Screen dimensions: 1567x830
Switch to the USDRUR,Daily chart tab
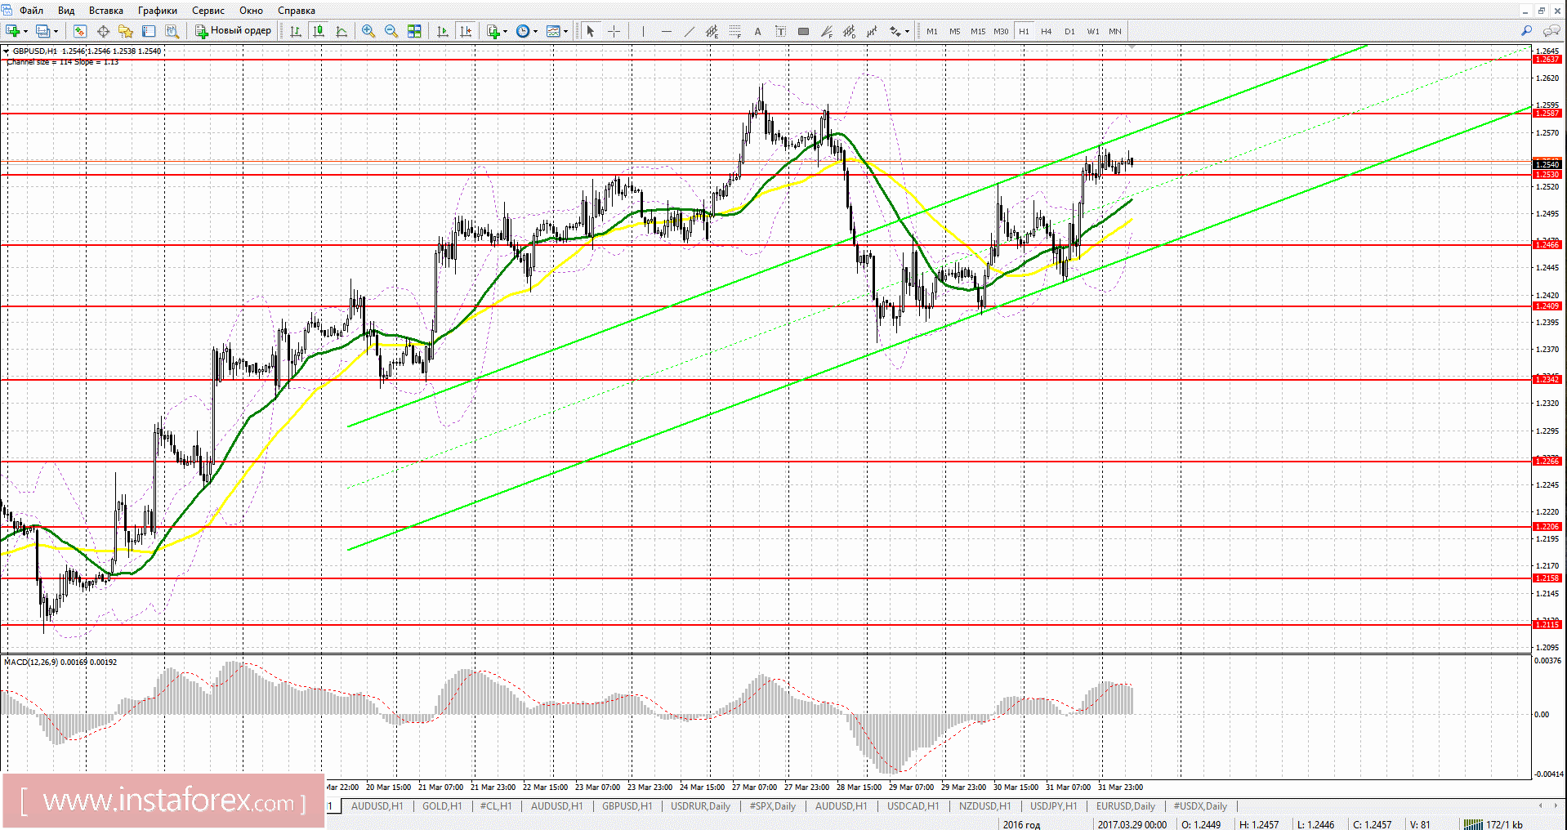700,806
